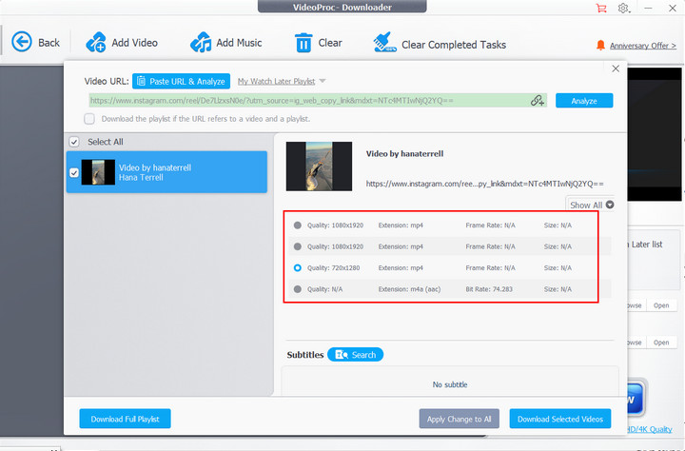Click the Clear Completed Tasks broom icon
The width and height of the screenshot is (685, 451).
pos(384,43)
